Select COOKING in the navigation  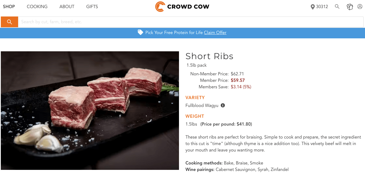point(37,6)
